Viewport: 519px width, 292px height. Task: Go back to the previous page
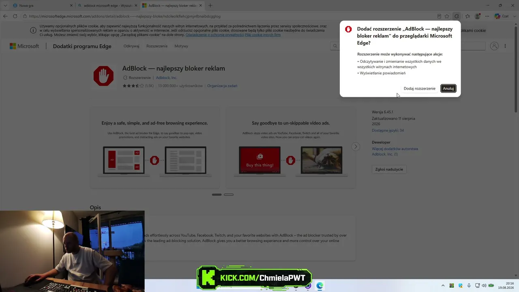[x=5, y=16]
